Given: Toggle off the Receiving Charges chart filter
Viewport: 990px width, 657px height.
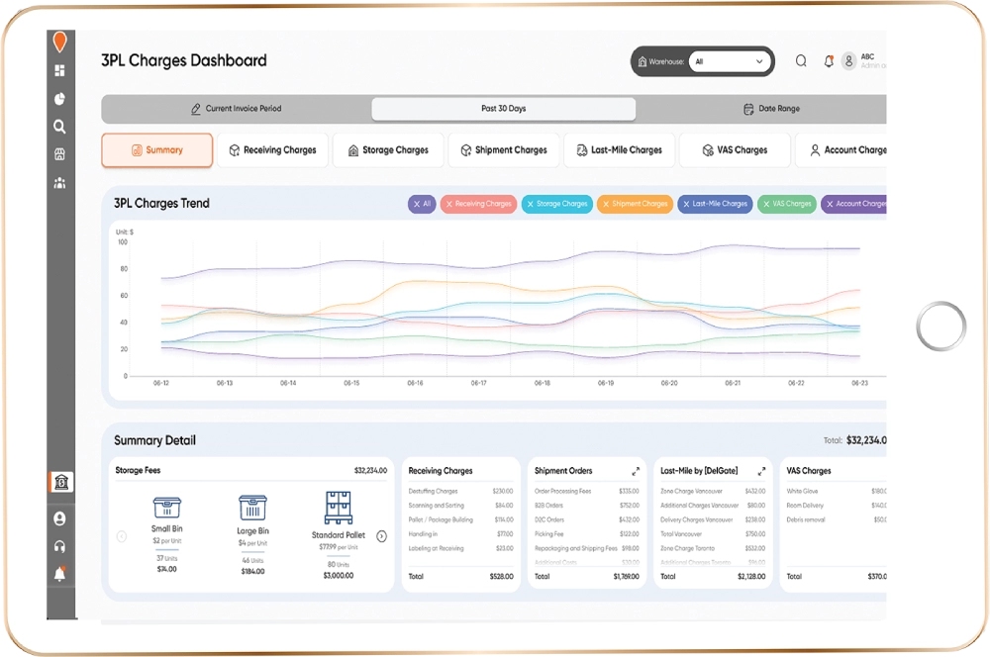Looking at the screenshot, I should pos(478,204).
